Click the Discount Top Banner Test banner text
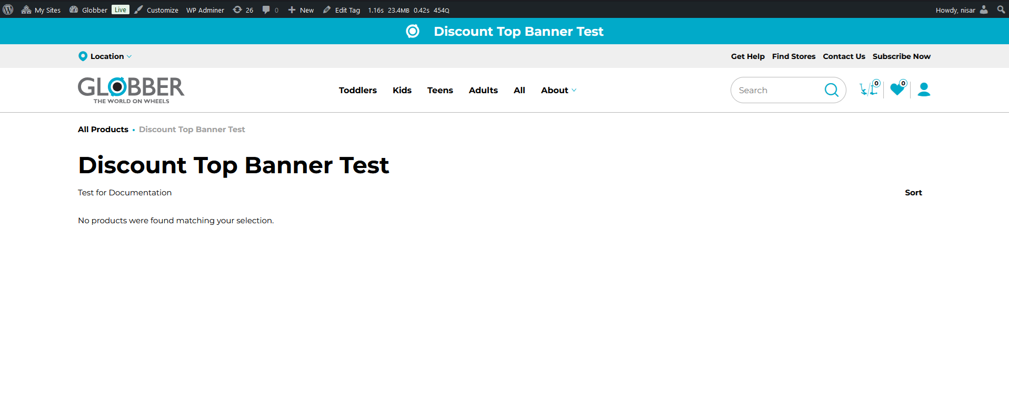Screen dimensions: 1009x417 tap(518, 32)
